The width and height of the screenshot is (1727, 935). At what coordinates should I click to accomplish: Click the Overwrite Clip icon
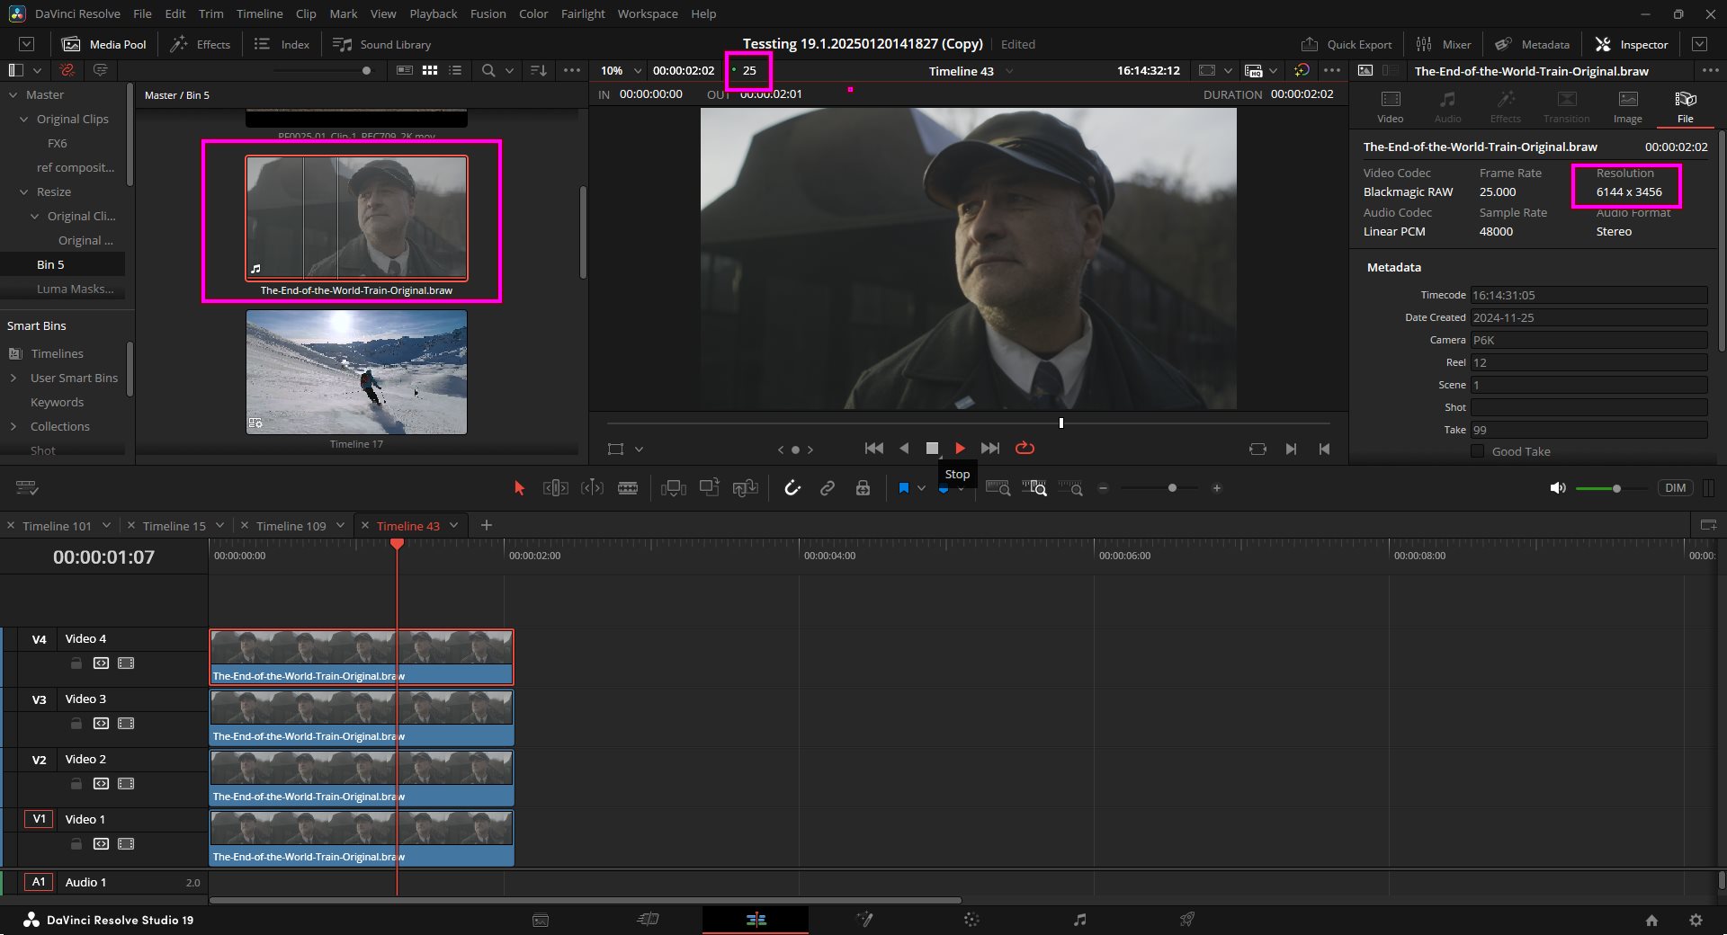point(710,488)
